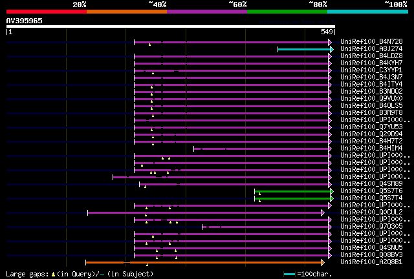Click the purple arrowhead ending the Q0CUL2 bar
The height and width of the screenshot is (279, 414).
click(x=323, y=213)
